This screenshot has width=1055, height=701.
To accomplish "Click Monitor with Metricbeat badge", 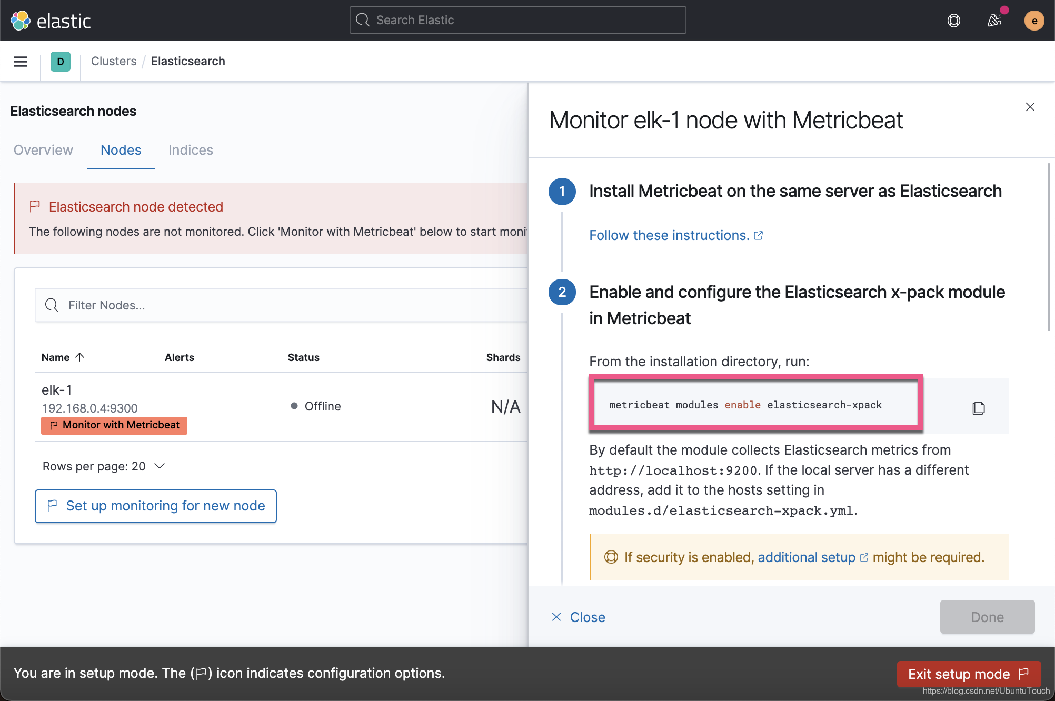I will (114, 425).
